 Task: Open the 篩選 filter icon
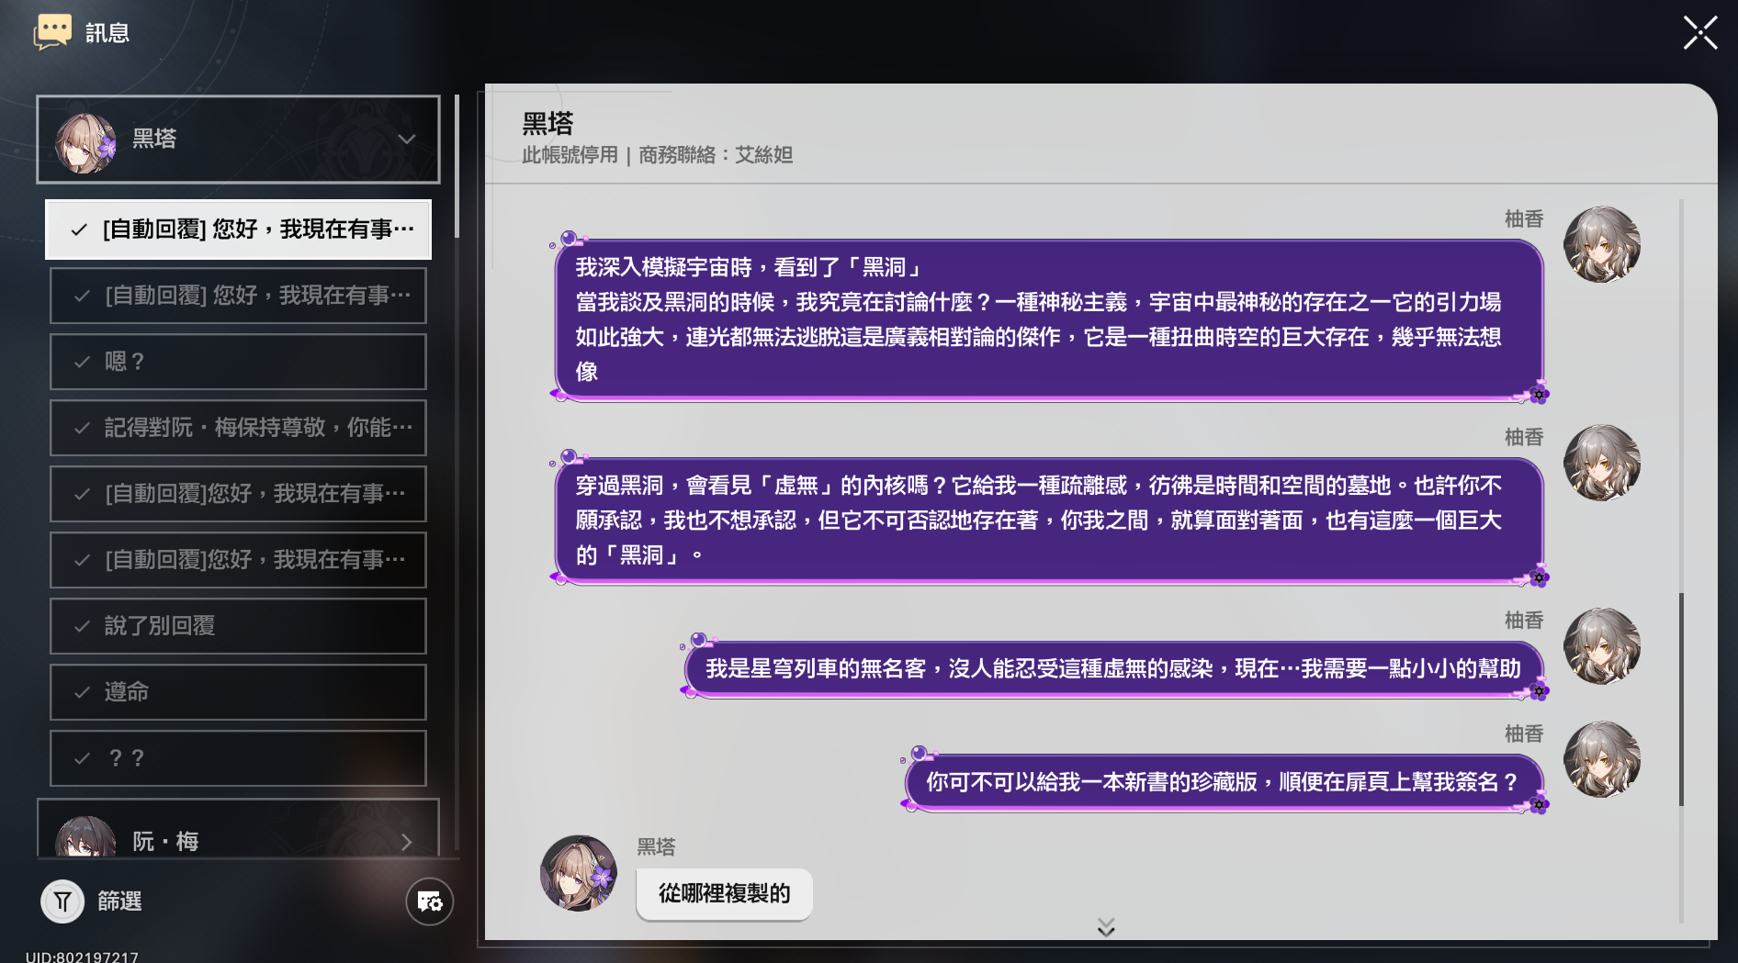[x=62, y=901]
